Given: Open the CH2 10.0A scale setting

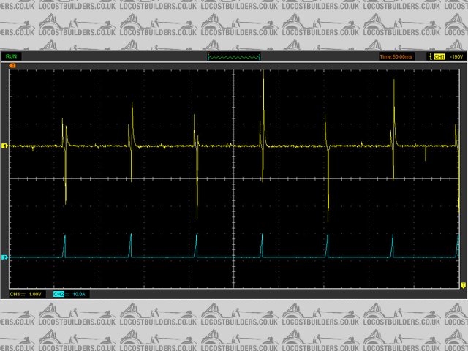Looking at the screenshot, I should 78,294.
